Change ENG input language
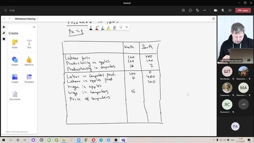The height and width of the screenshot is (143, 254). click(233, 140)
